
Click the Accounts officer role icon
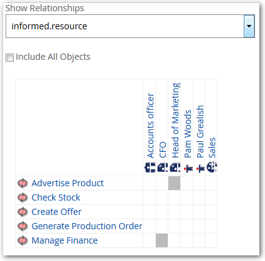[150, 168]
